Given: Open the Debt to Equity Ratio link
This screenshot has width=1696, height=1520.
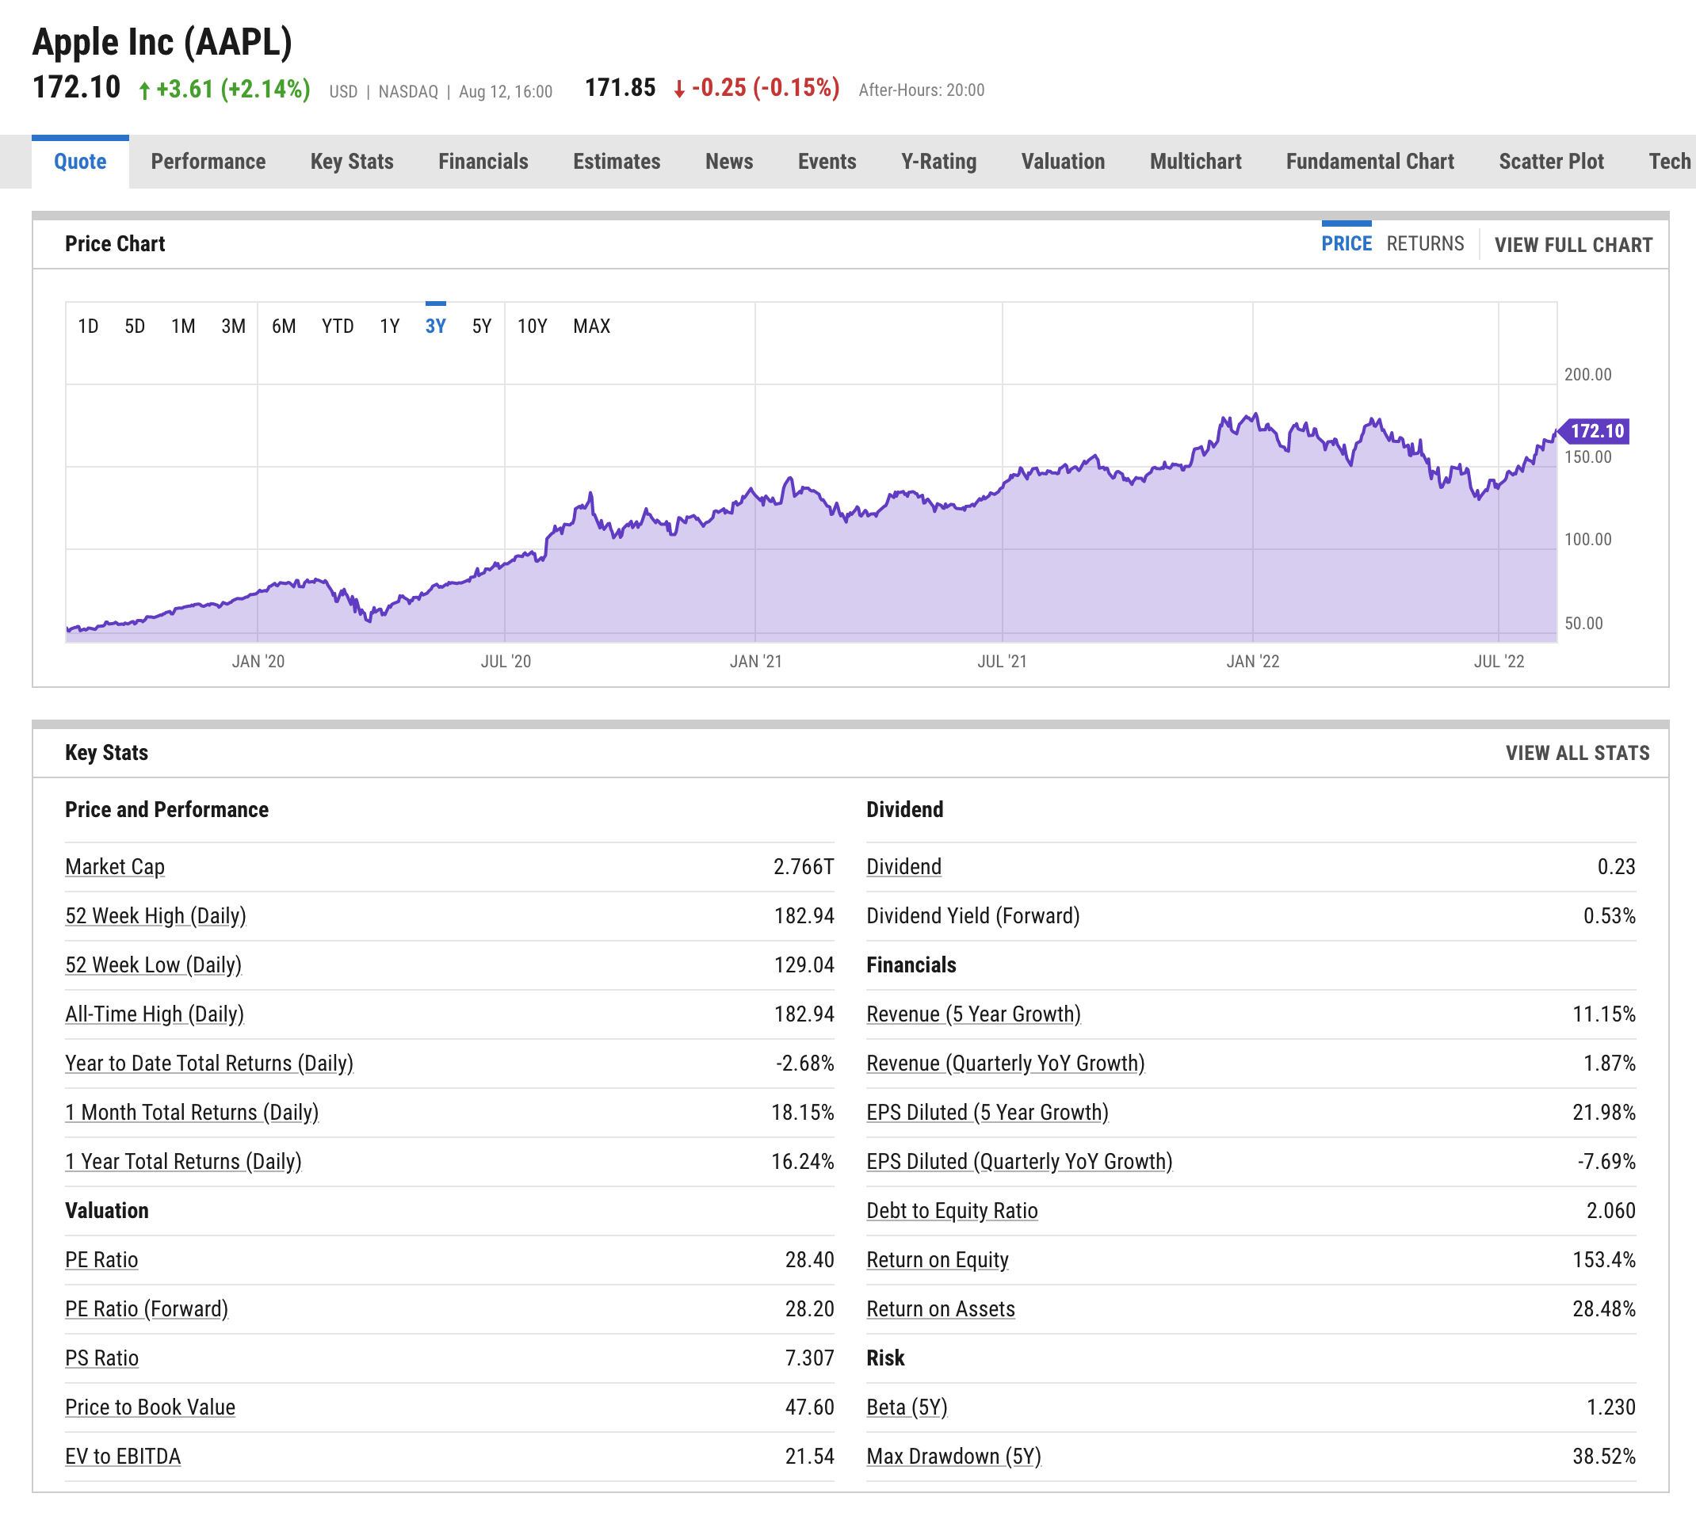Looking at the screenshot, I should [951, 1210].
